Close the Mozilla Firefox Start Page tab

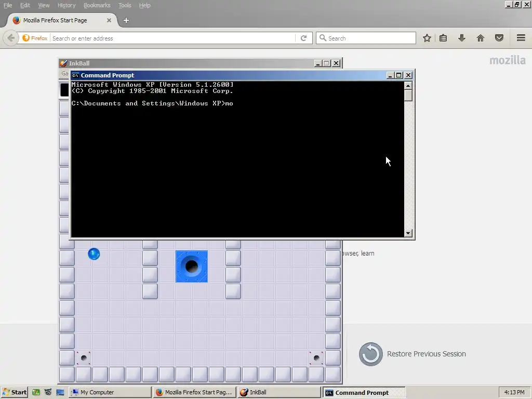point(109,20)
